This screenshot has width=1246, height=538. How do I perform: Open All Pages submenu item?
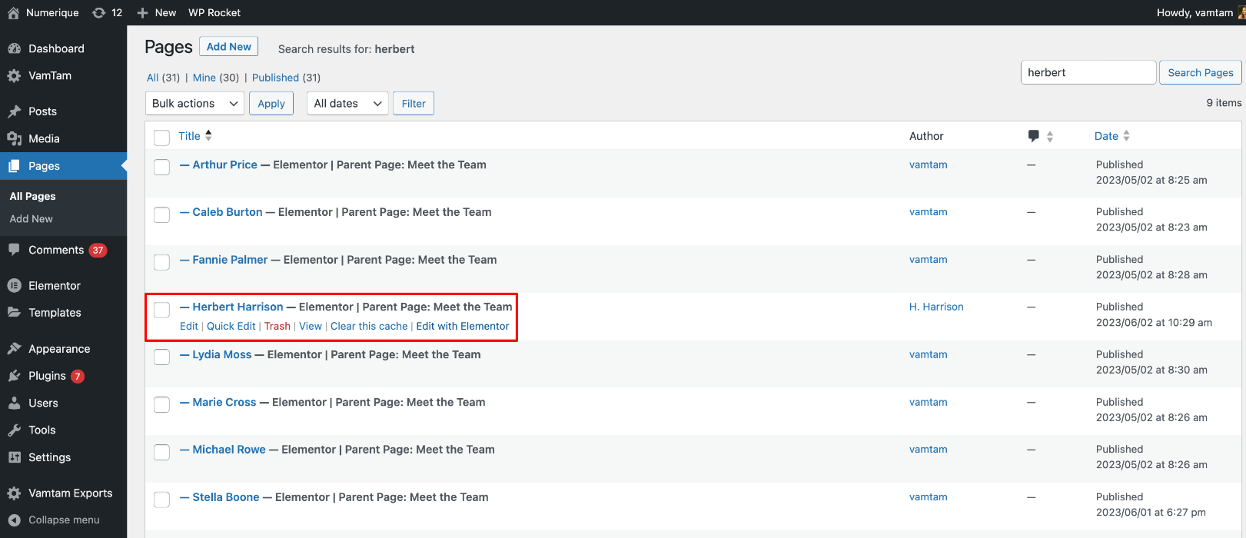point(32,196)
